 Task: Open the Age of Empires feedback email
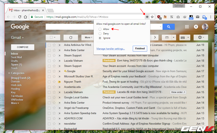[x=124, y=77]
